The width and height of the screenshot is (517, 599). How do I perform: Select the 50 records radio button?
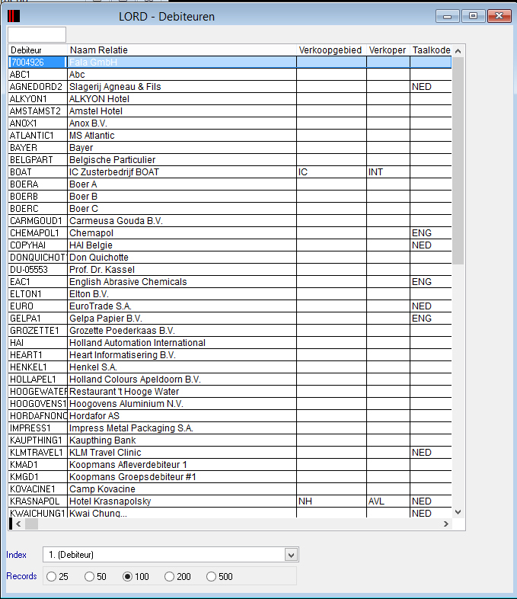coord(89,577)
